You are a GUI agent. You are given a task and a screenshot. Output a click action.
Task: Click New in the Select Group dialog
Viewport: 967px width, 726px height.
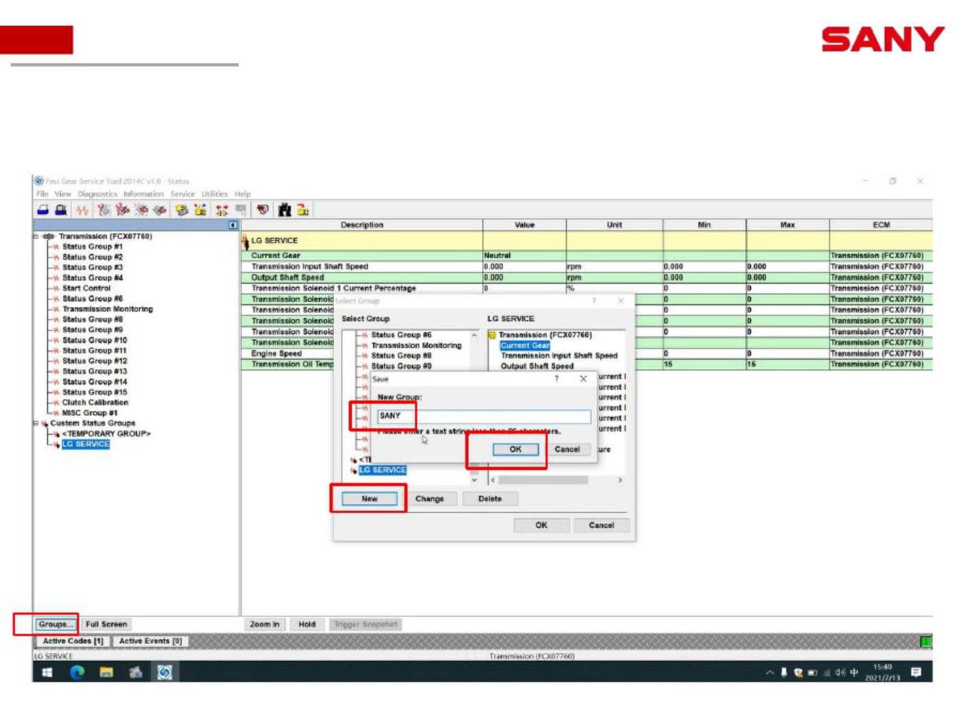370,499
